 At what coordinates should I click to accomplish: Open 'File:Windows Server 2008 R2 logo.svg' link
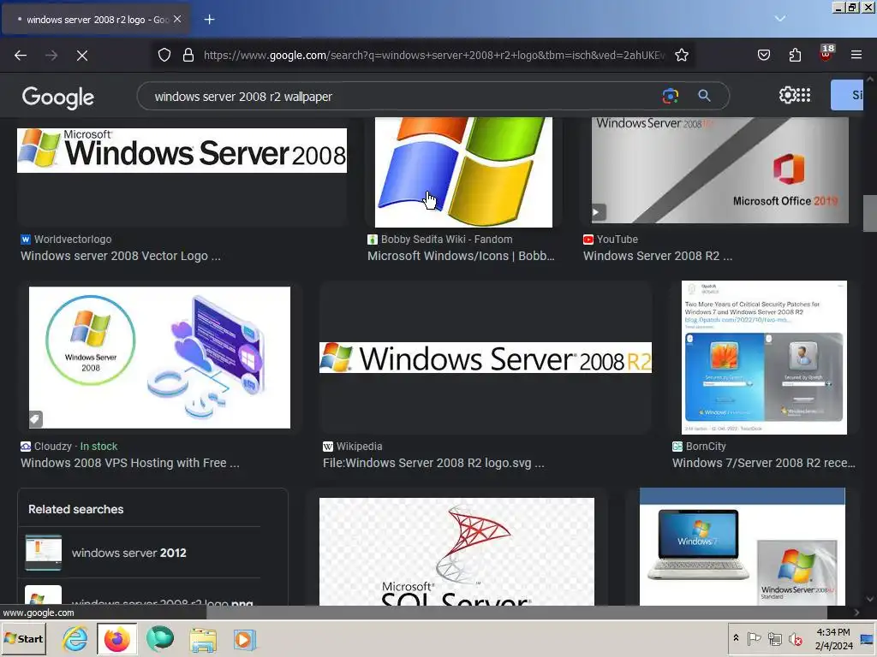click(x=433, y=463)
